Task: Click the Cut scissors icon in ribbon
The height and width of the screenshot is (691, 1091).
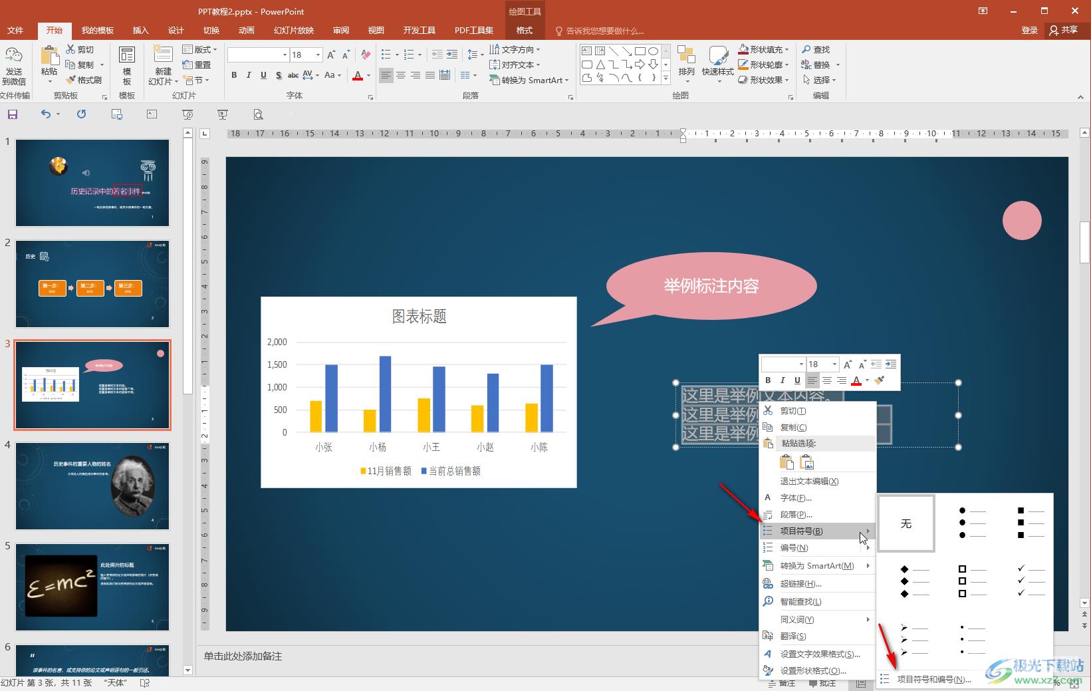Action: tap(71, 49)
